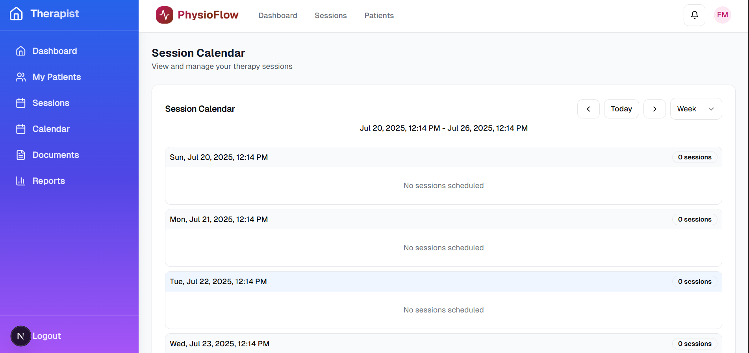Log out using the Logout link

coord(46,336)
